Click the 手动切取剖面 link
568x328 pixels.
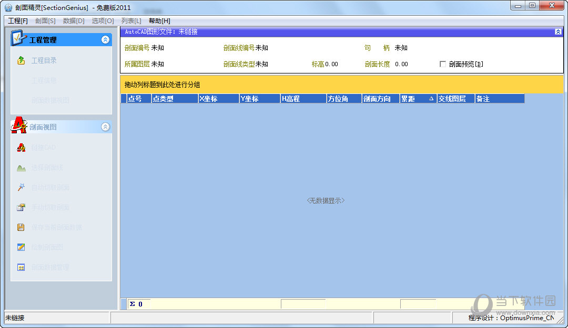(50, 207)
